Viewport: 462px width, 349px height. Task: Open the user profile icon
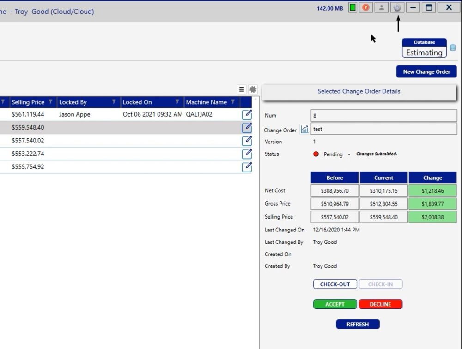coord(382,7)
